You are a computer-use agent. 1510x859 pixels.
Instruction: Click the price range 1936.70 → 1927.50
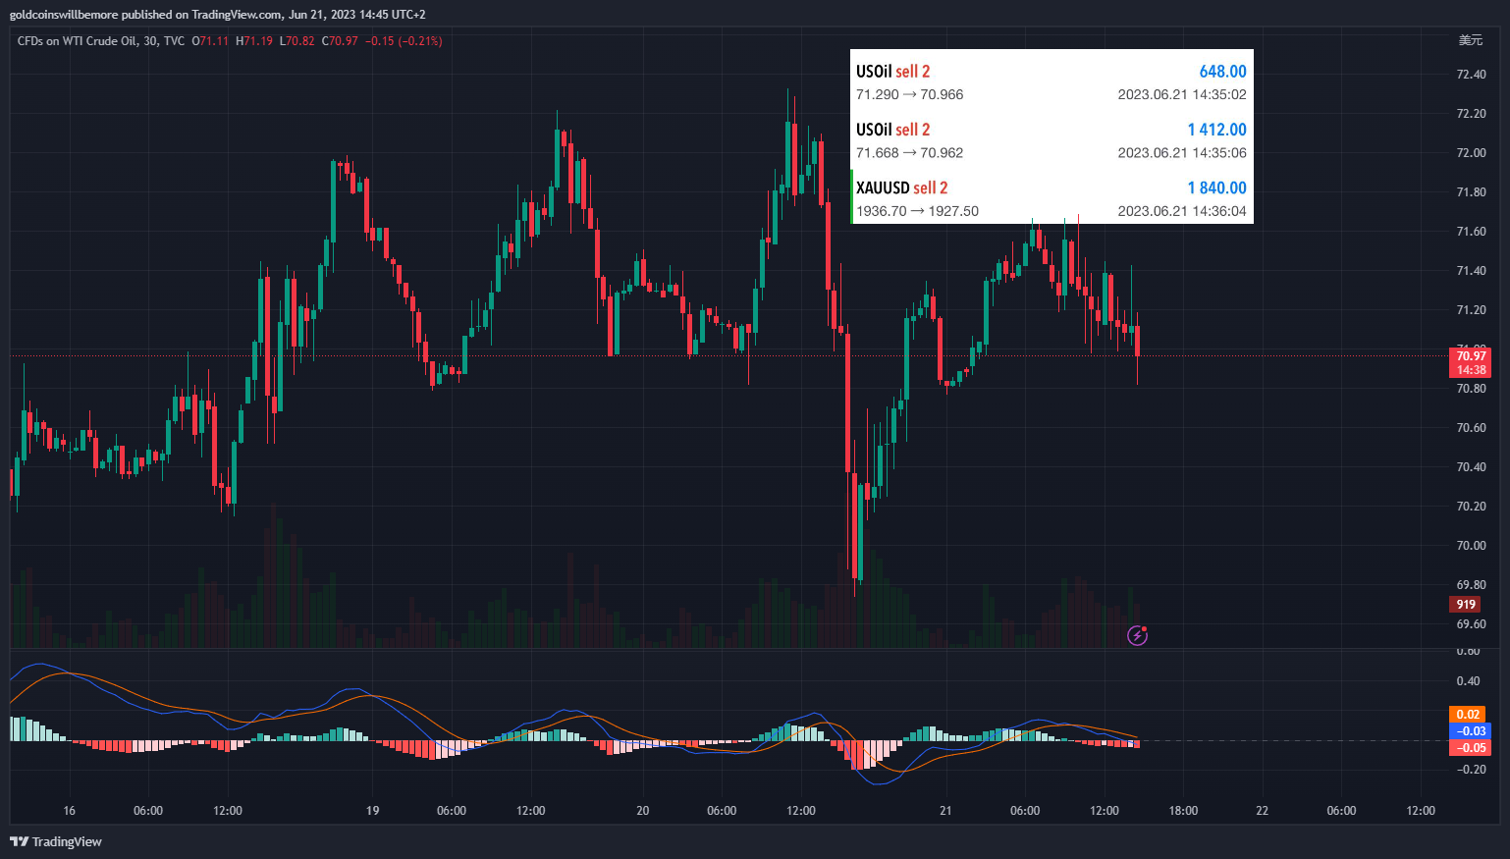tap(917, 211)
